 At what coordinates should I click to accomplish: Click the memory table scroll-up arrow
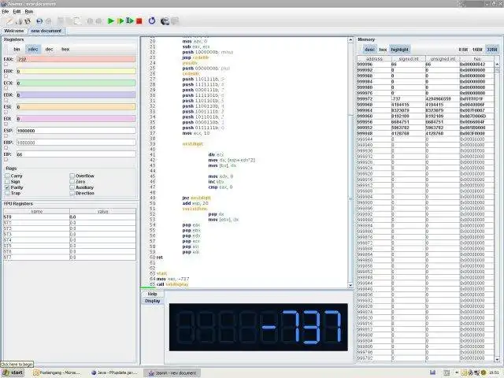[x=497, y=65]
